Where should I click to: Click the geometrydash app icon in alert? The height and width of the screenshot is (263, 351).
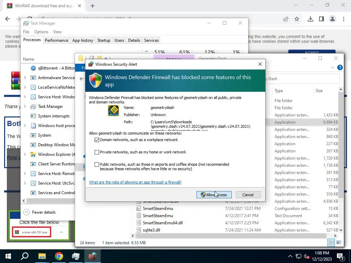(113, 111)
